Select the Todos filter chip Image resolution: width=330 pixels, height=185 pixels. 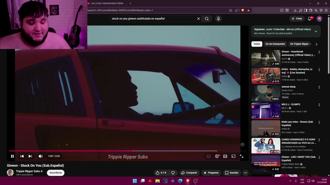[x=257, y=44]
